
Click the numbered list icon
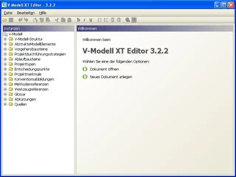[100, 20]
